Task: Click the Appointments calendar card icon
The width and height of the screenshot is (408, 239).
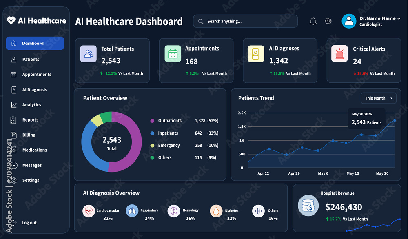Action: [173, 54]
